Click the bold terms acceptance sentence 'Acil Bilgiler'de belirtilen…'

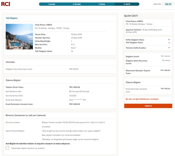point(38,144)
